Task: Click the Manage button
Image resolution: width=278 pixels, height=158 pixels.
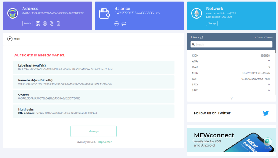Action: click(x=93, y=131)
